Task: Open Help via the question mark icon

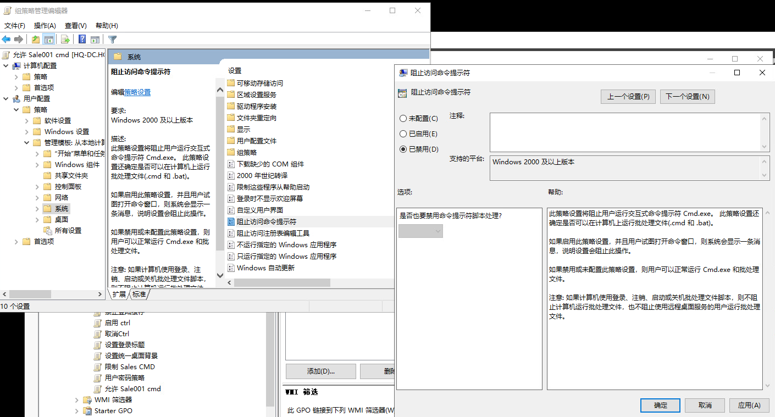Action: coord(82,39)
